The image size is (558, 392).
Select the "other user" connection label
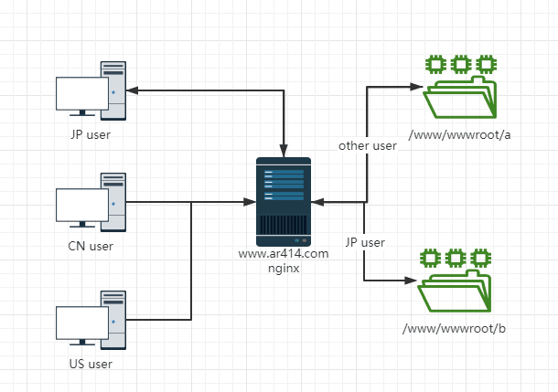click(x=367, y=145)
